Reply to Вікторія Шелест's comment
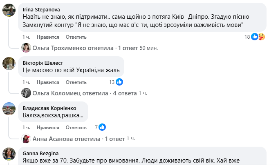Viewport: 278px width, 165px height. (x=74, y=82)
